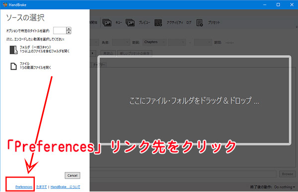Click the drag-and-drop file area
298x192 pixels.
(194, 100)
